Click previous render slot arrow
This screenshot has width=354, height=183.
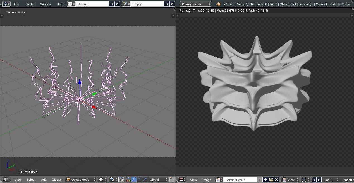point(314,180)
